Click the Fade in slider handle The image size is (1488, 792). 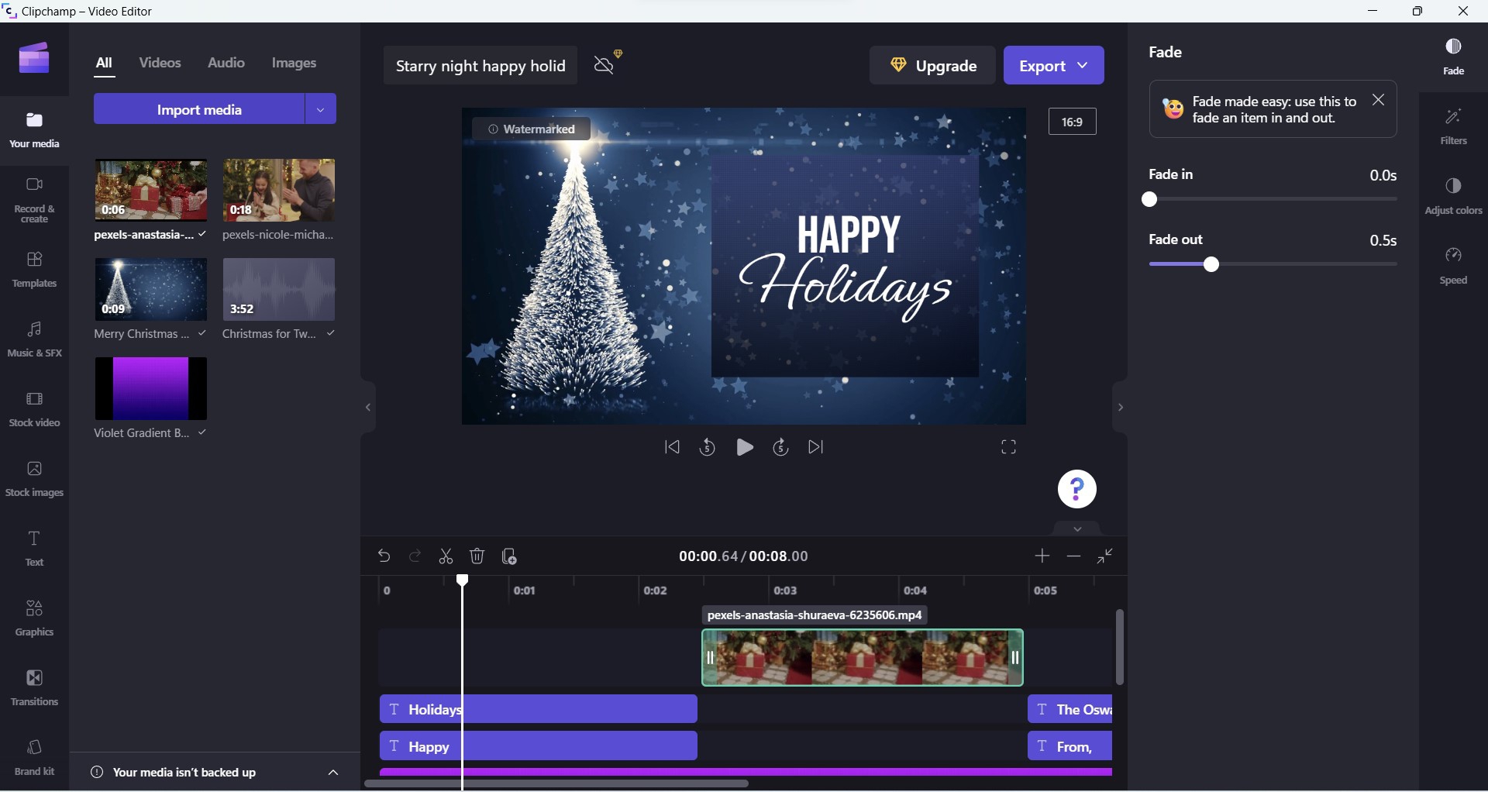tap(1149, 200)
